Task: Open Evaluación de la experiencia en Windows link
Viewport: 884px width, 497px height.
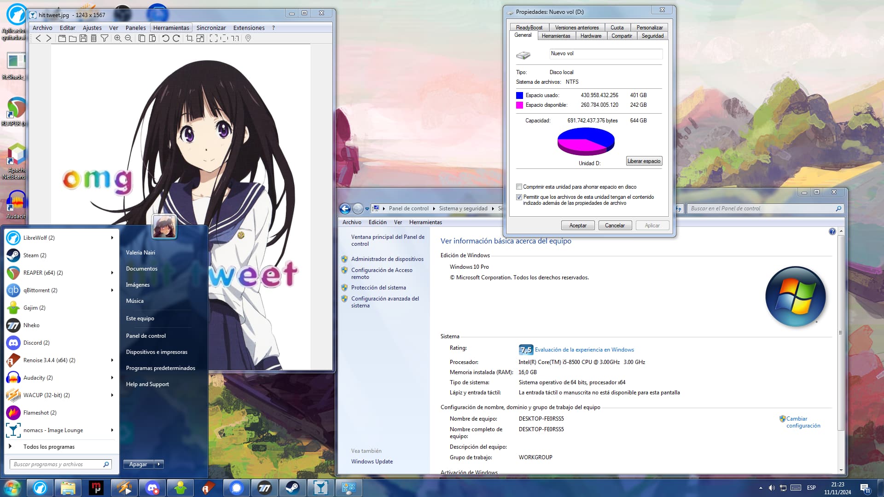Action: point(584,350)
